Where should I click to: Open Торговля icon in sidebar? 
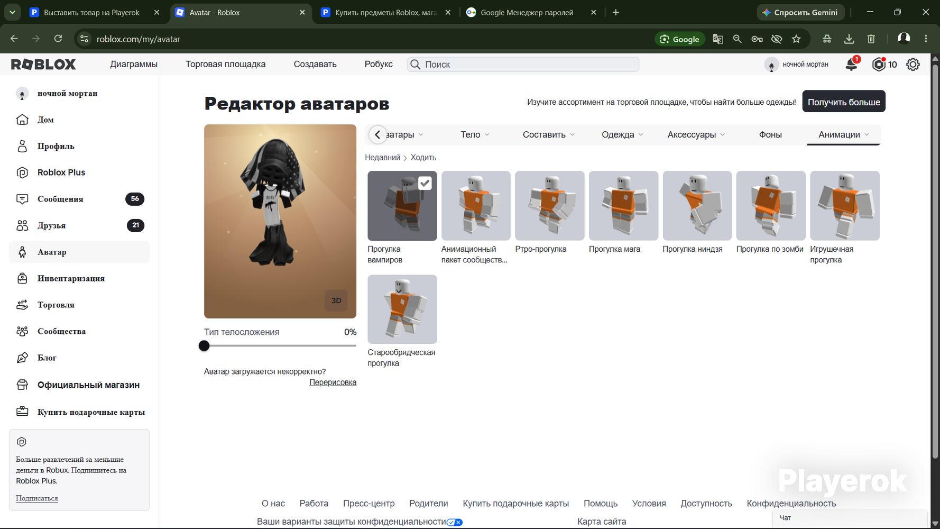[22, 305]
